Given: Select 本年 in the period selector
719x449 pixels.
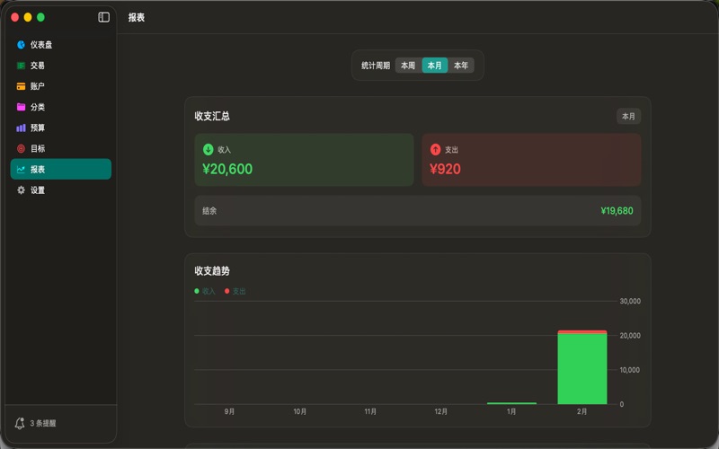Looking at the screenshot, I should (x=460, y=66).
